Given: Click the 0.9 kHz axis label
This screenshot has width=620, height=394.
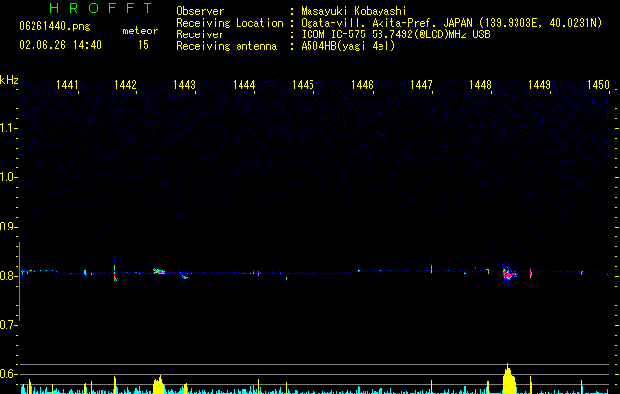Looking at the screenshot, I should pyautogui.click(x=8, y=227).
